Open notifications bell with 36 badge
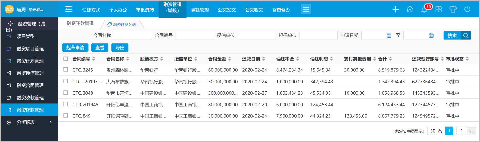 tap(424, 9)
